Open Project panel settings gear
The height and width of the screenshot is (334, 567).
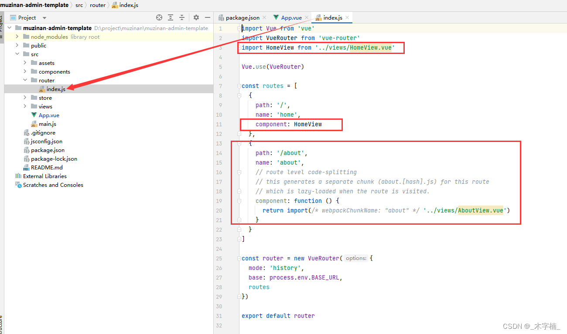click(196, 18)
